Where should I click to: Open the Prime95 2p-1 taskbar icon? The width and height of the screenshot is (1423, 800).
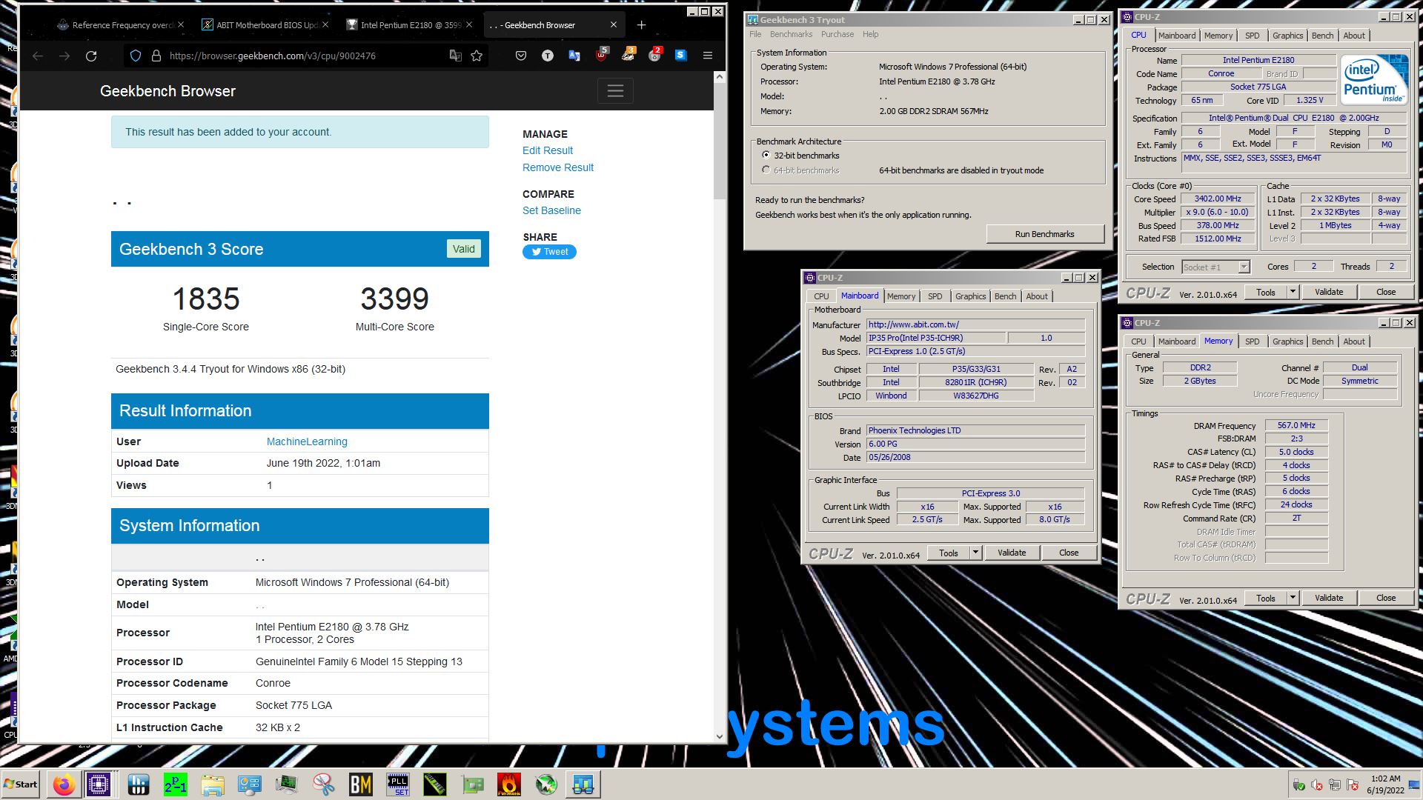[176, 784]
